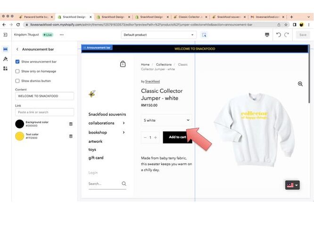Toggle the section inspector icon

coord(204,35)
